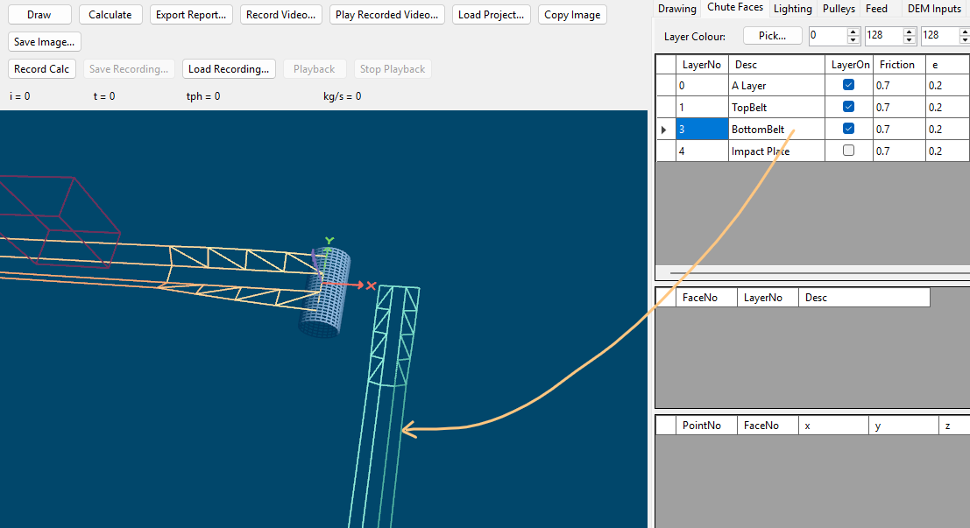Open Export Report dialog
Image resolution: width=970 pixels, height=528 pixels.
point(191,15)
